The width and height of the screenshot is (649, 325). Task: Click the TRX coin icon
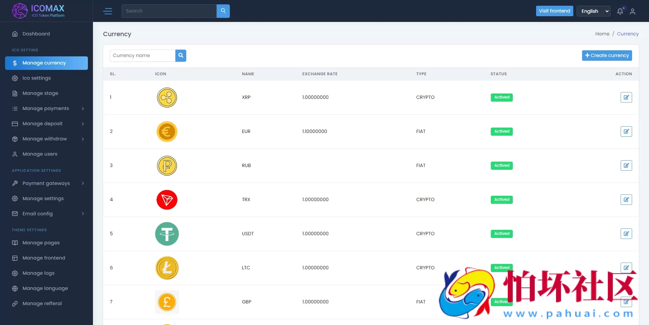coord(167,200)
